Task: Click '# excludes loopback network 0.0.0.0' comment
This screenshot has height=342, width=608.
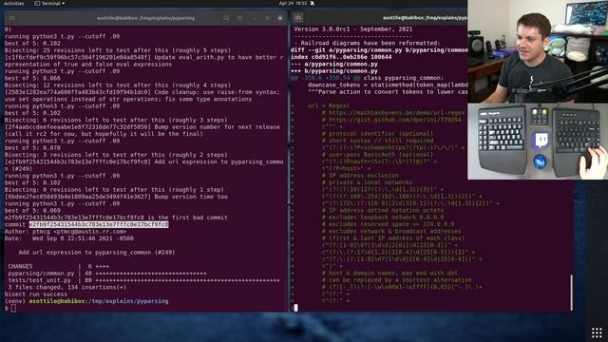Action: coord(383,218)
